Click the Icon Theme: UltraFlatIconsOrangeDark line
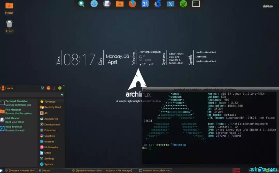This screenshot has height=173, width=279. (238, 124)
